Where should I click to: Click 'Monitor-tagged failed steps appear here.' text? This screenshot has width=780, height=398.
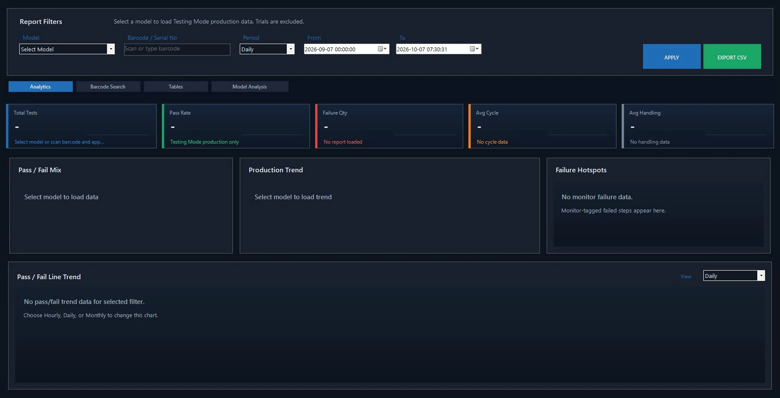(x=613, y=211)
